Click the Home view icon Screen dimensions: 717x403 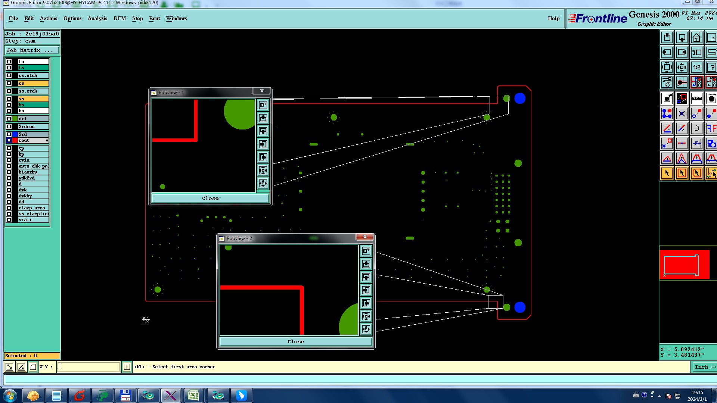click(x=696, y=38)
